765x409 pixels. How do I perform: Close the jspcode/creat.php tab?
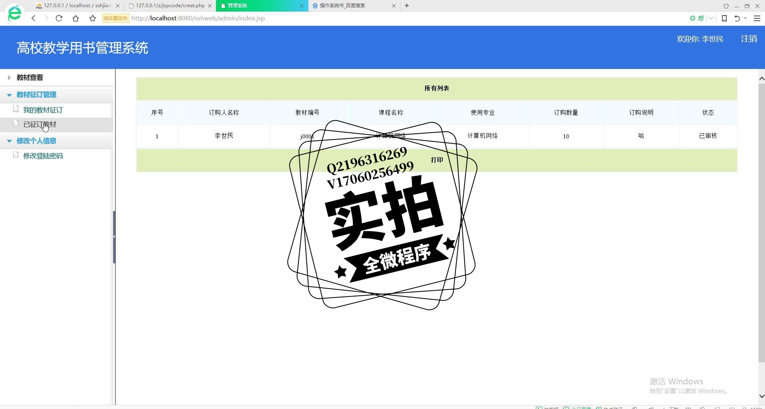[210, 6]
